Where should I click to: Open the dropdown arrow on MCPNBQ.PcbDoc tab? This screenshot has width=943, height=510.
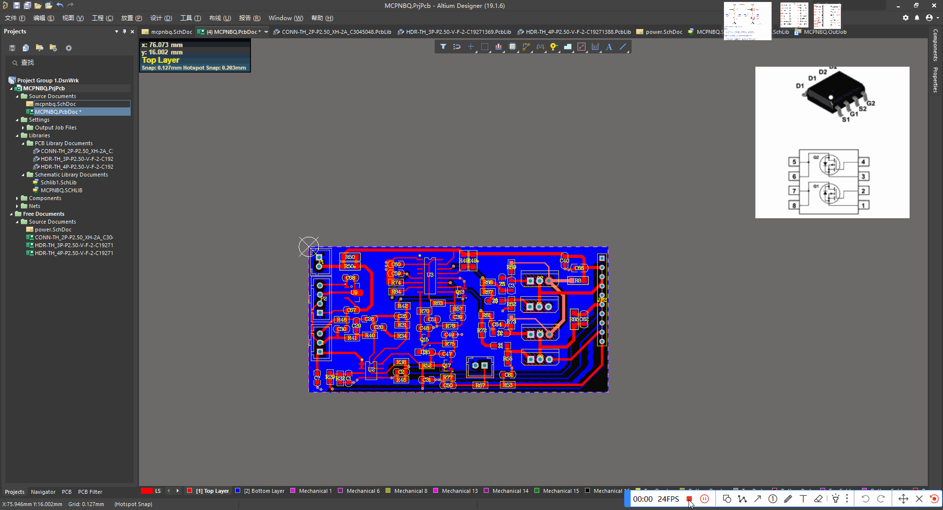click(266, 32)
